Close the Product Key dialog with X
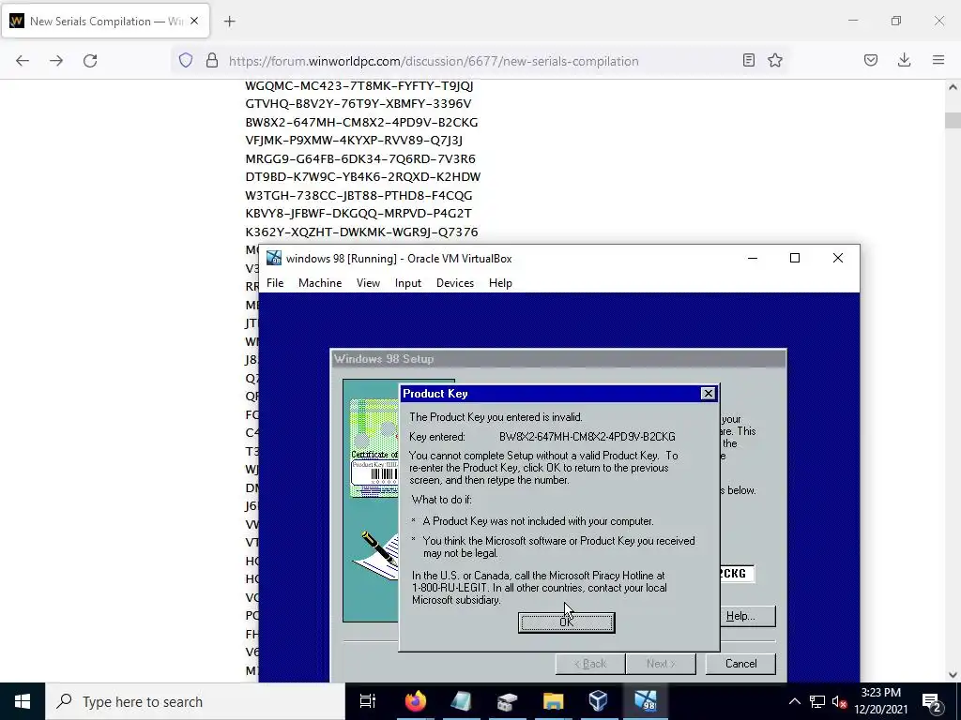Screen dimensions: 961x720 point(708,394)
